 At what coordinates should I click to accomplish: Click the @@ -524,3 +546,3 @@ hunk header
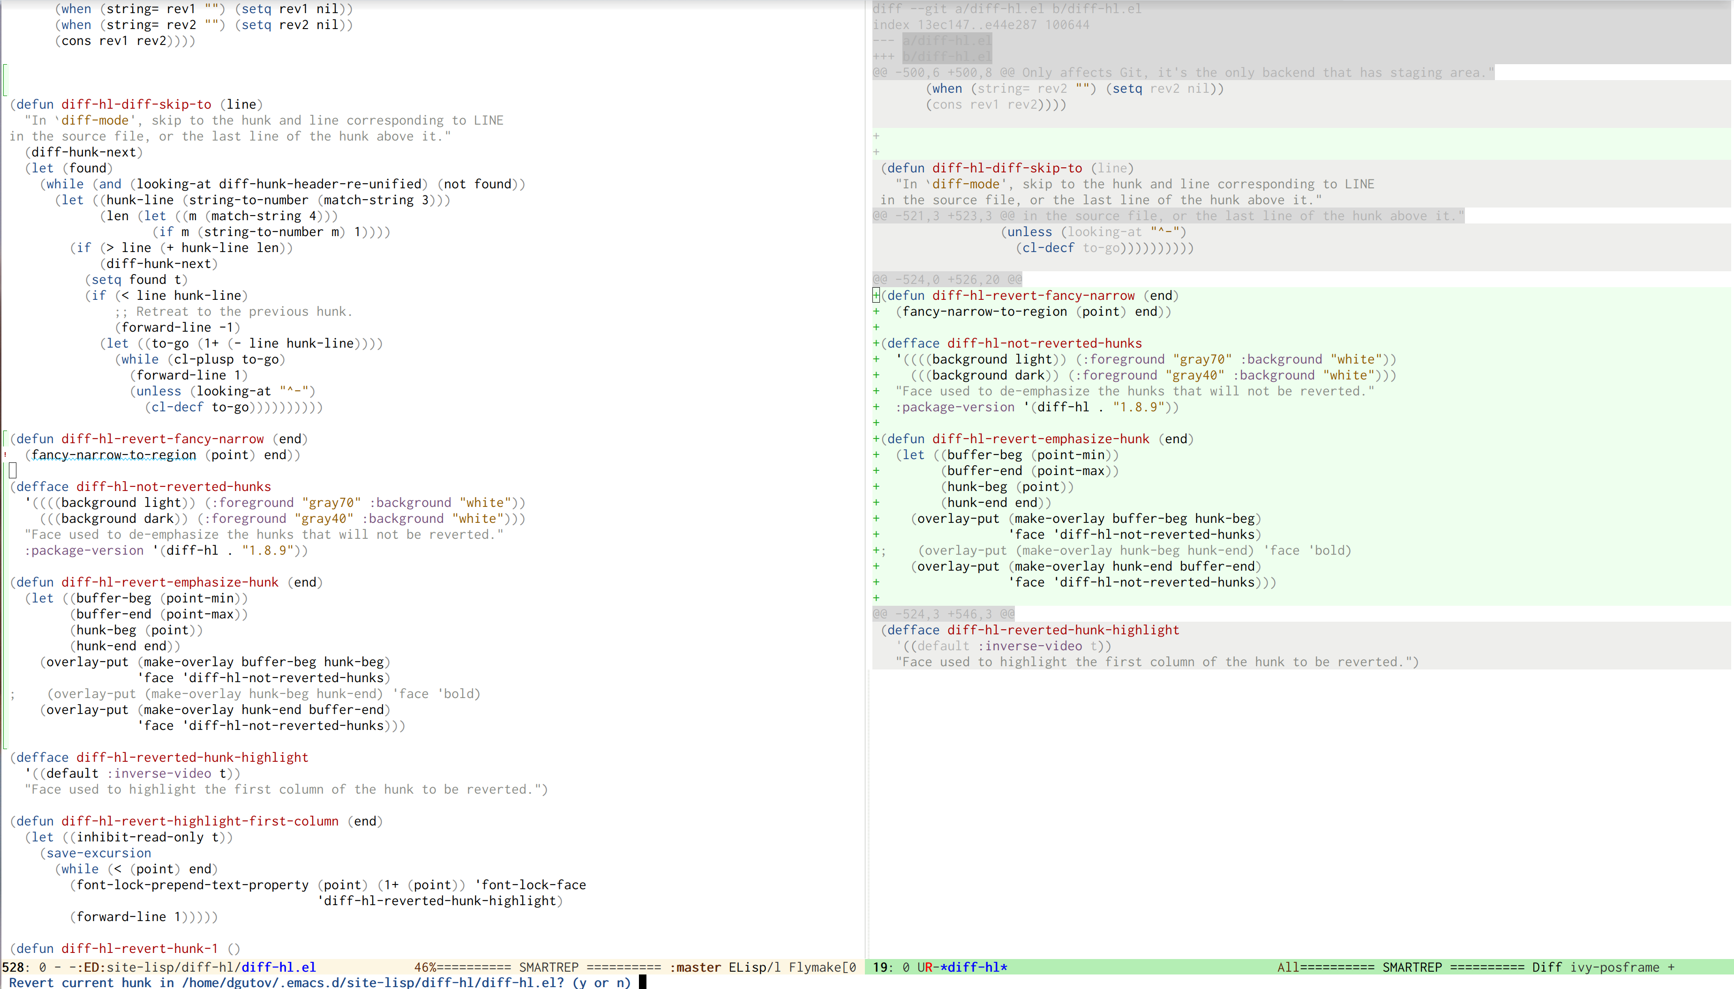[943, 614]
